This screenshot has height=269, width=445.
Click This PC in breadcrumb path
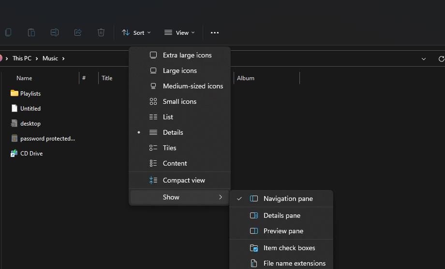22,58
